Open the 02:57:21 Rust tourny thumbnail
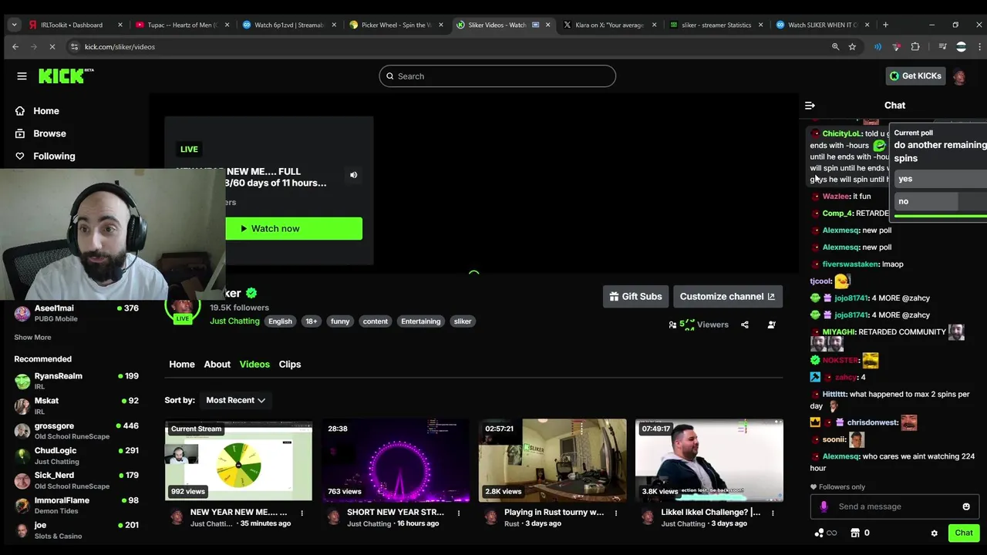987x555 pixels. pos(553,460)
